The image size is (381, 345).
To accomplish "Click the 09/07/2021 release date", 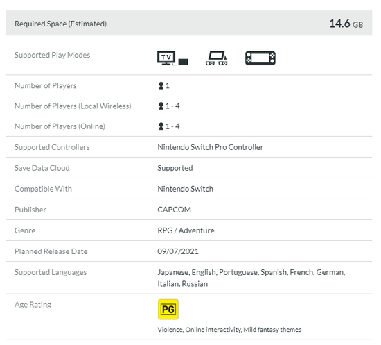I will pyautogui.click(x=178, y=251).
